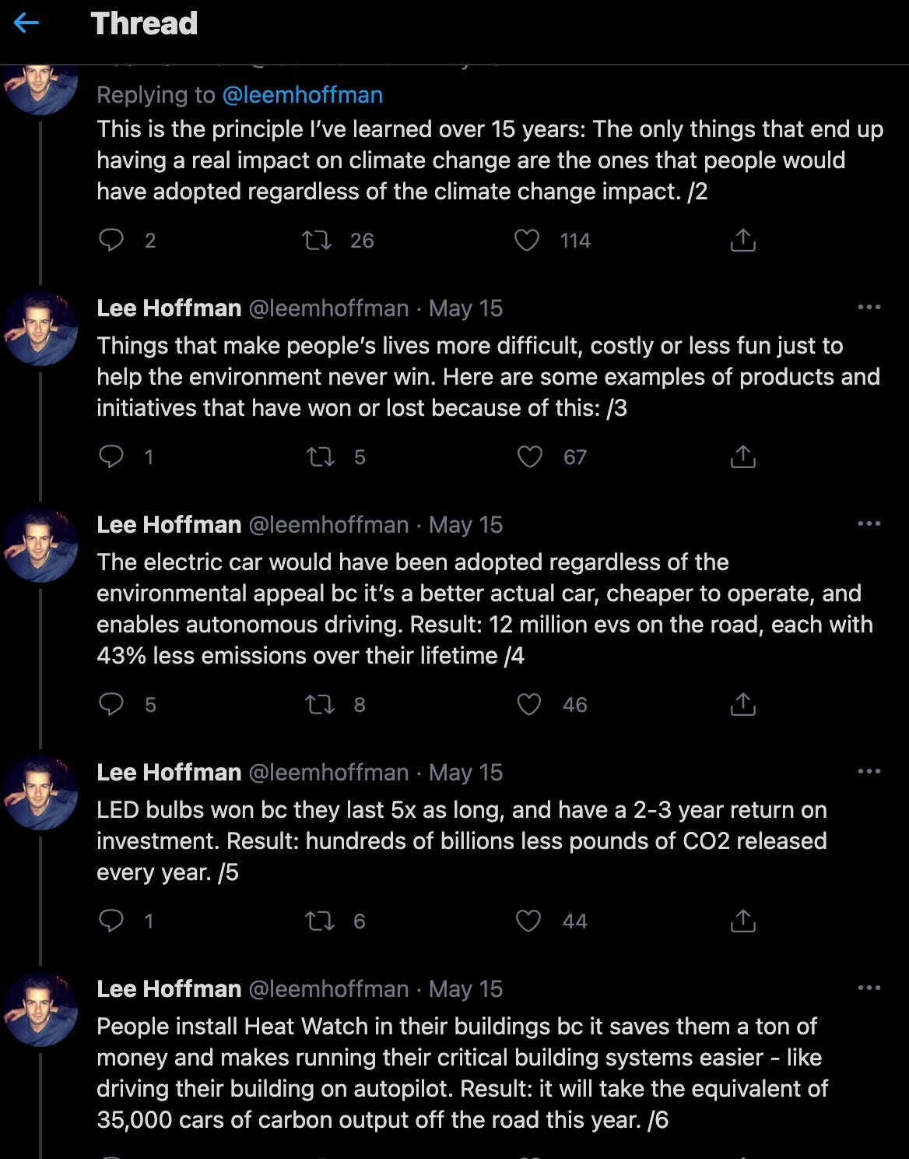909x1159 pixels.
Task: Open more options on electric car tweet
Action: [869, 523]
